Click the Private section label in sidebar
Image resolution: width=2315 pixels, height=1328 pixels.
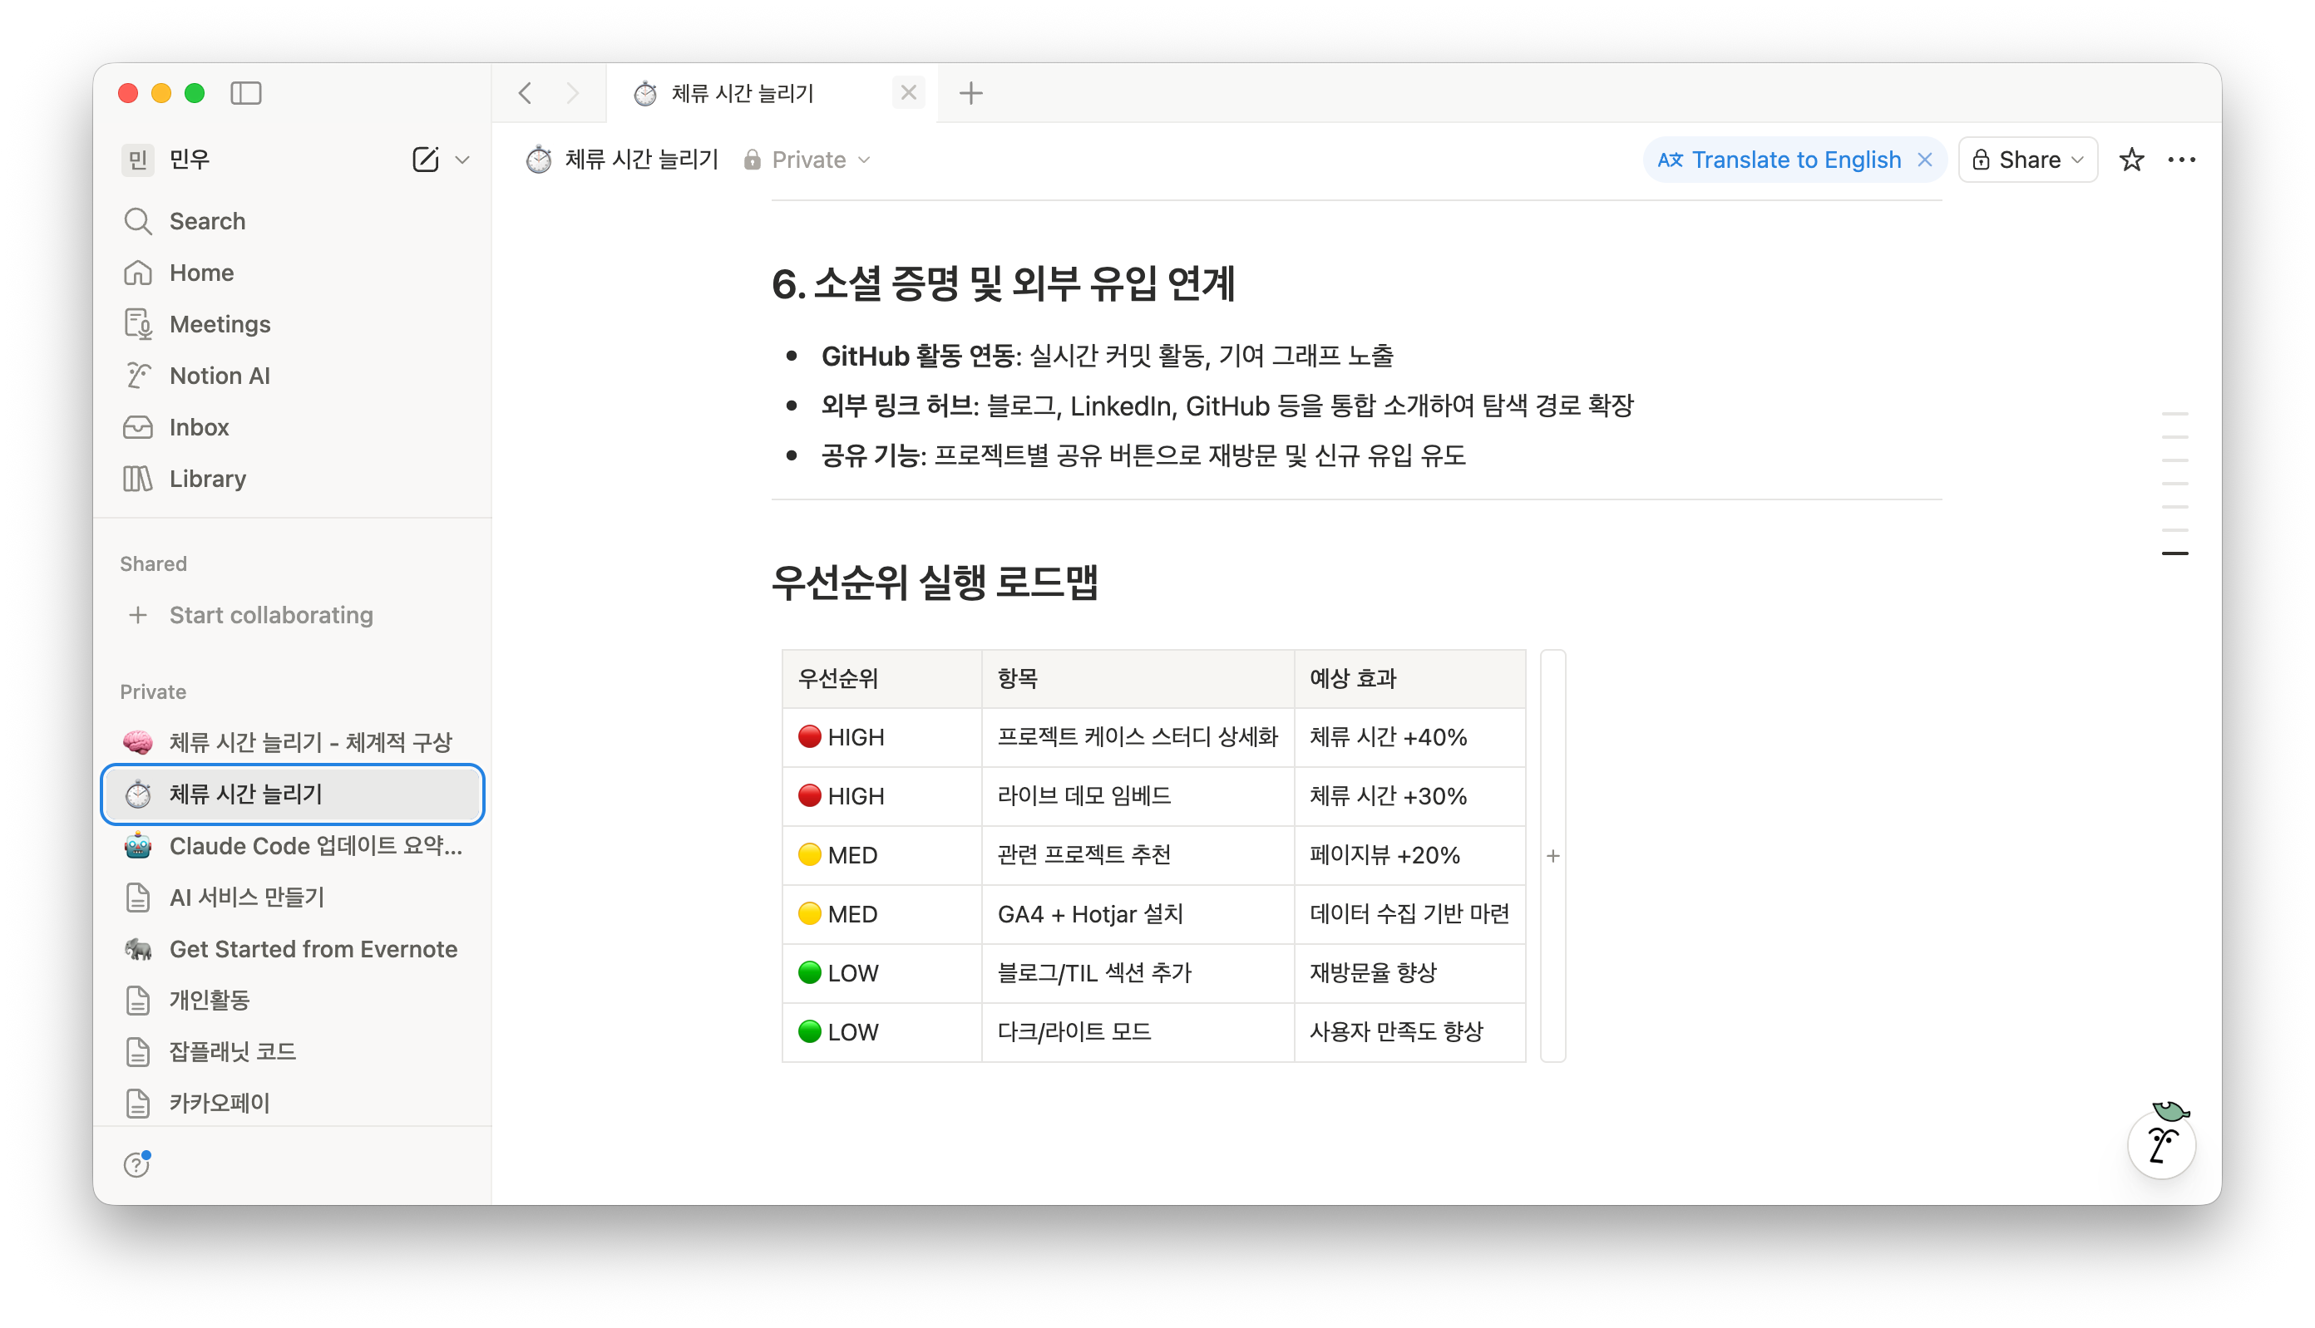[x=153, y=691]
